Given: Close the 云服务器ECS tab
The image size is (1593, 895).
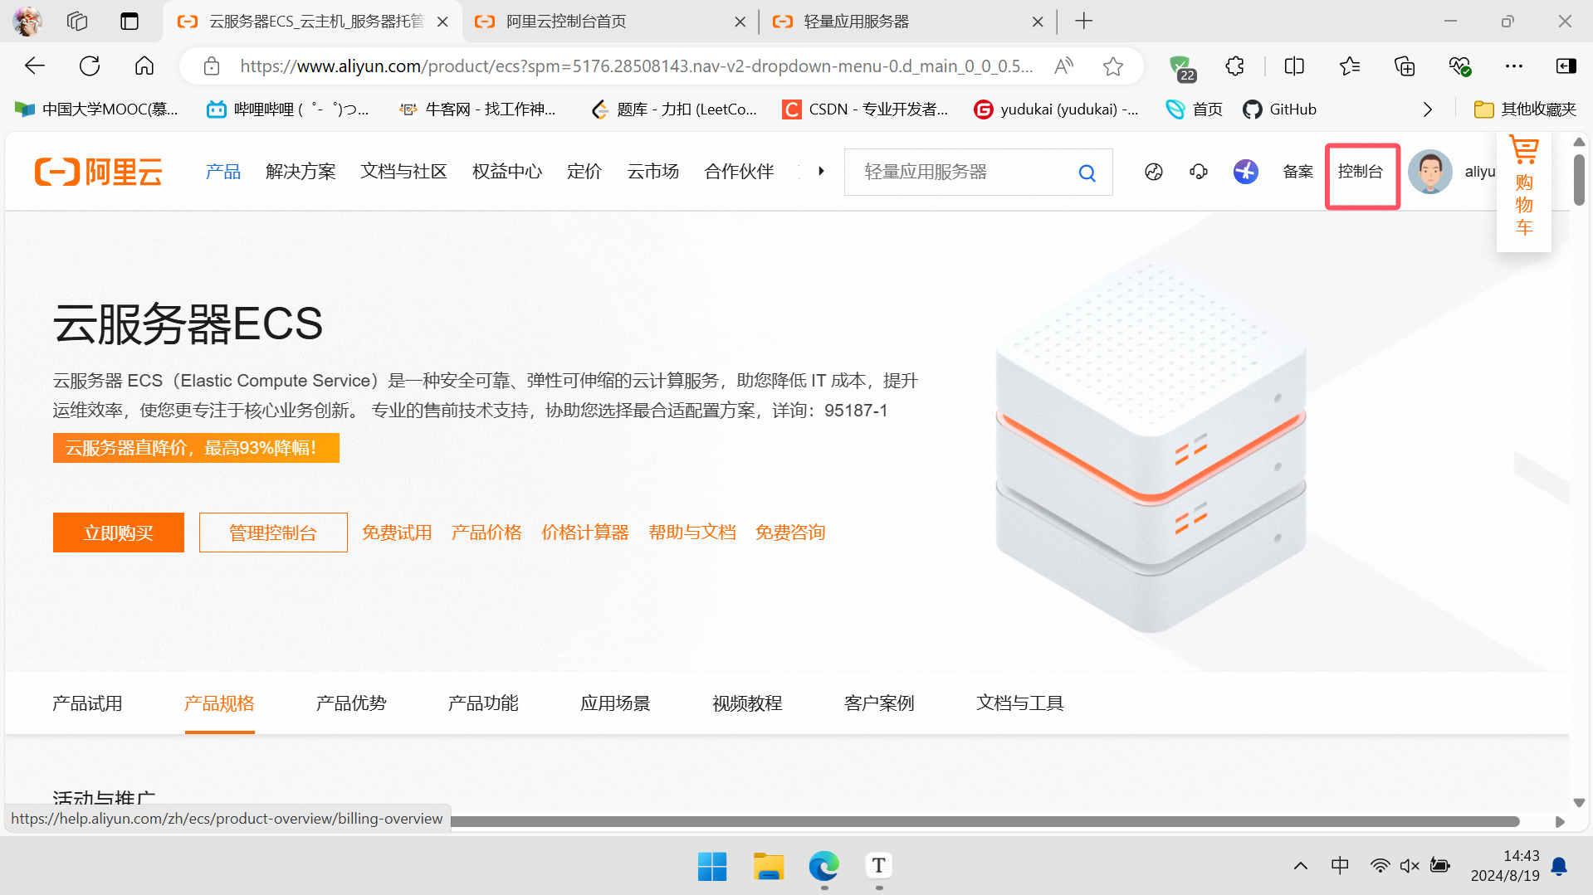Looking at the screenshot, I should coord(442,22).
